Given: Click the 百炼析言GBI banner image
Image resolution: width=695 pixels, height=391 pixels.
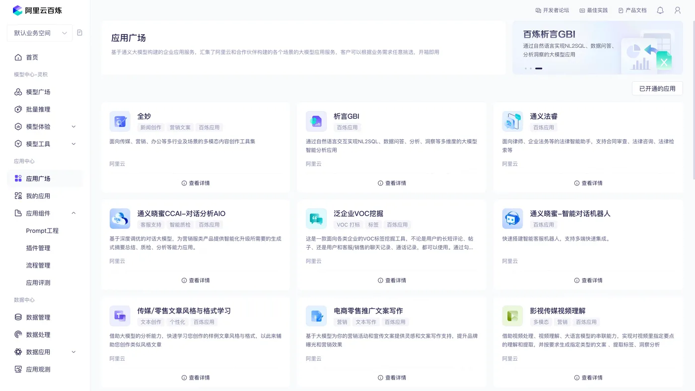Looking at the screenshot, I should pos(598,48).
